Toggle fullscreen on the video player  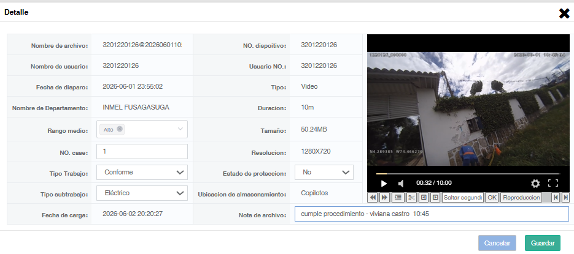[x=553, y=183]
